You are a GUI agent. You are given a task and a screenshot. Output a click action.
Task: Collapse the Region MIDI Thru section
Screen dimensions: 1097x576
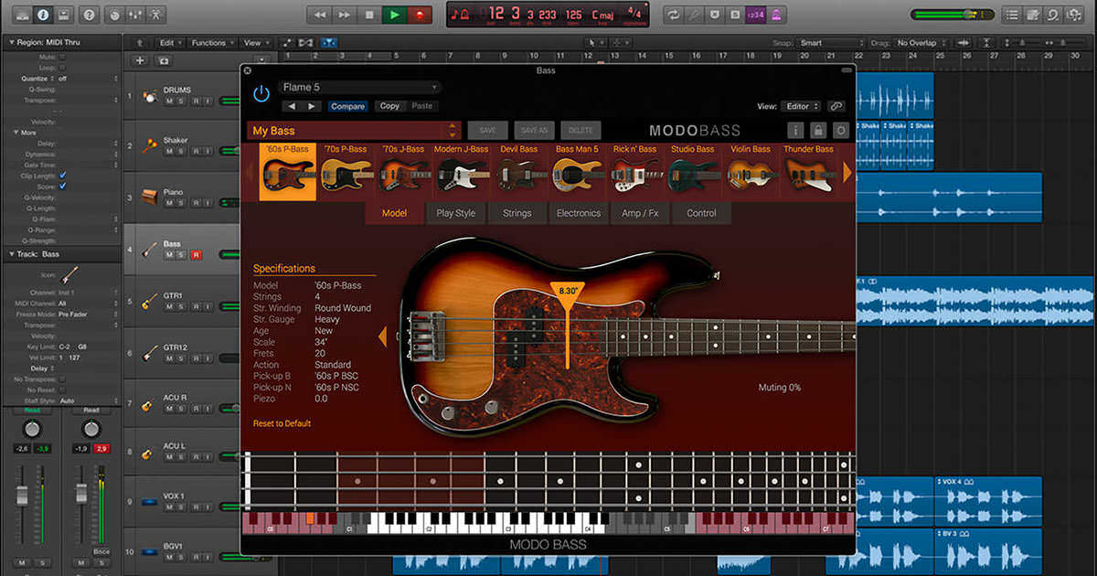click(x=11, y=43)
